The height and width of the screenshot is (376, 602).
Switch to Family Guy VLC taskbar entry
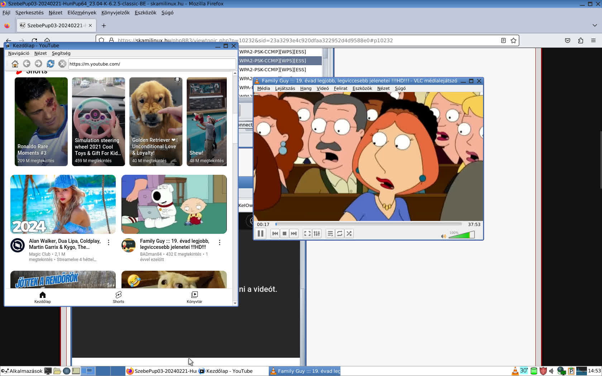(305, 371)
